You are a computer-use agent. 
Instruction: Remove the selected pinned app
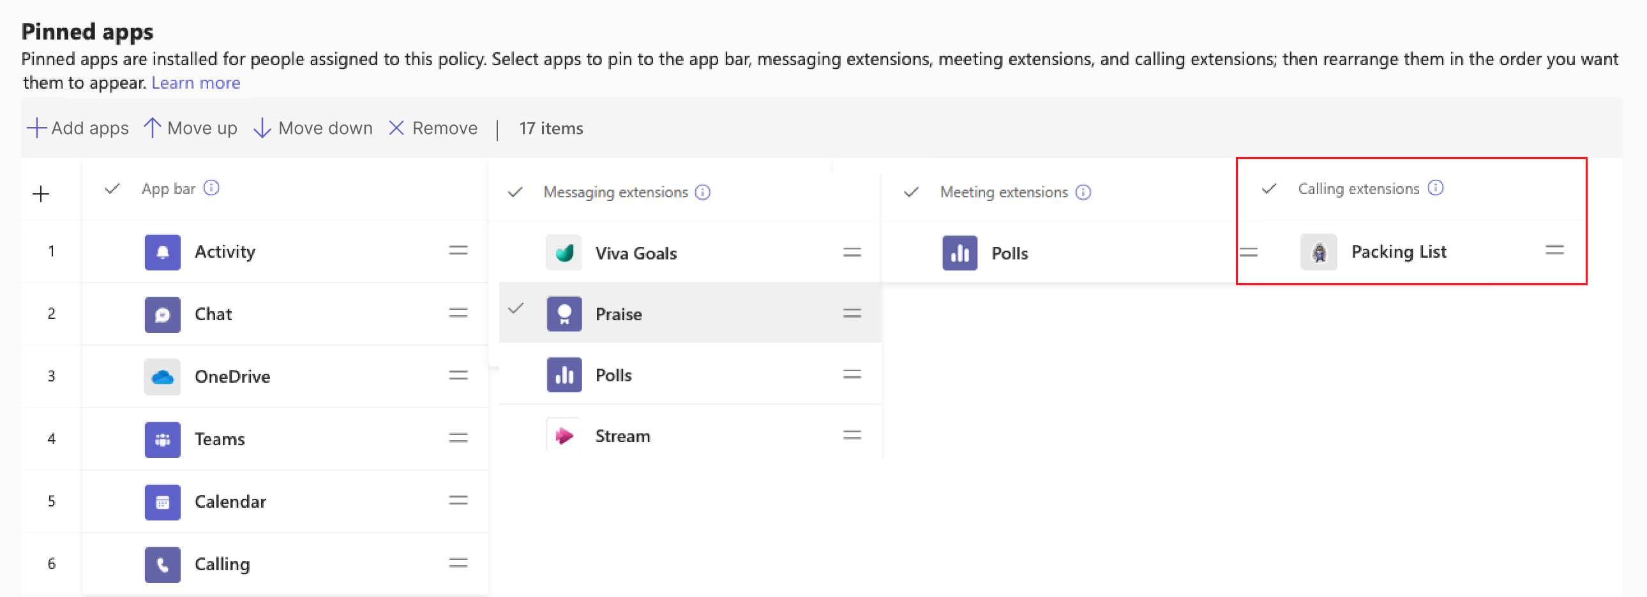click(433, 128)
